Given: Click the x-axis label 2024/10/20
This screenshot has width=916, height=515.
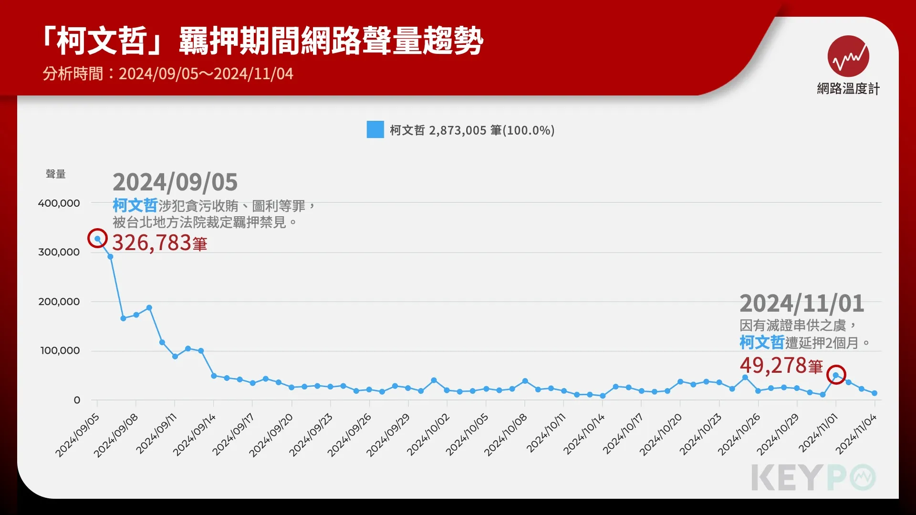Looking at the screenshot, I should pos(661,435).
